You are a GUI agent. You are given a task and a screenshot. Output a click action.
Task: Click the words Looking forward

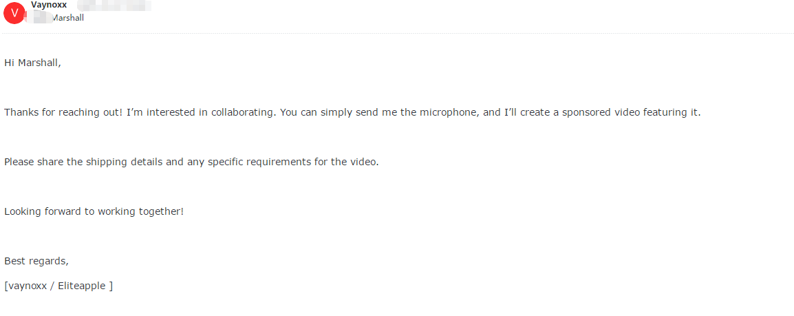pyautogui.click(x=43, y=211)
